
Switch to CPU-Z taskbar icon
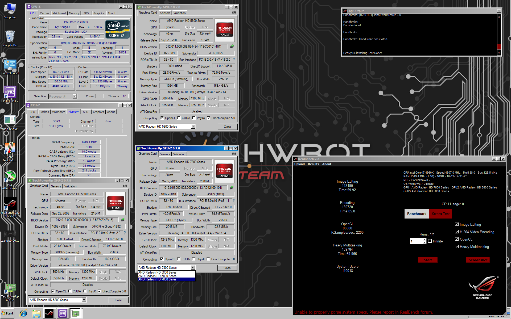(63, 313)
